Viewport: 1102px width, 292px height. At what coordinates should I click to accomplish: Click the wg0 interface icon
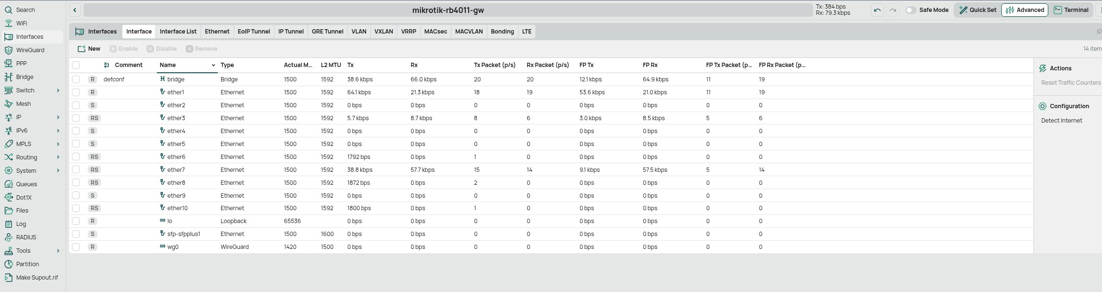click(x=163, y=247)
